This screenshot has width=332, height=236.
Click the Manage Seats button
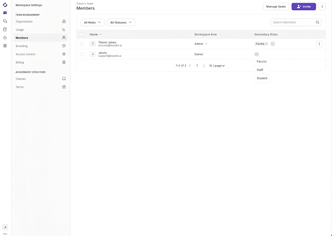(x=276, y=6)
